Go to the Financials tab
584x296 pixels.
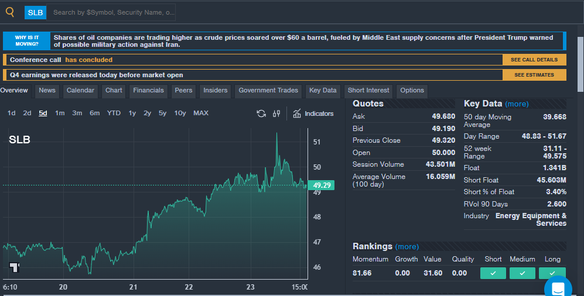pos(148,91)
